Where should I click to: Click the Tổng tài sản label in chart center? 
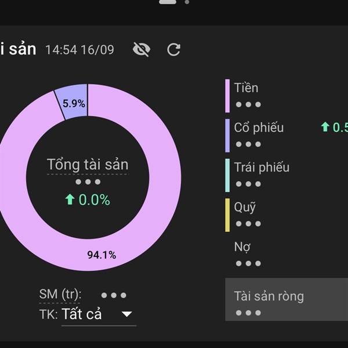pos(88,165)
